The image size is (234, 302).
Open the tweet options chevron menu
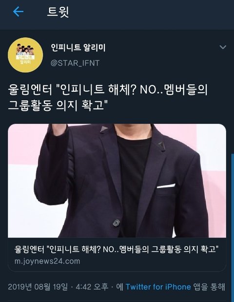[223, 47]
